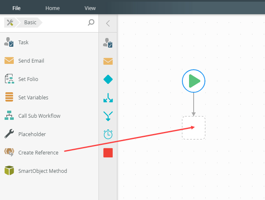Collapse the toolbox panel with the chevron

click(108, 23)
